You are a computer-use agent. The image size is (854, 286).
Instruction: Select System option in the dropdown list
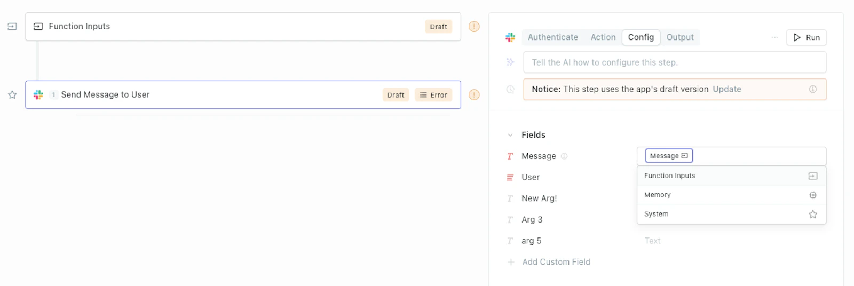pyautogui.click(x=731, y=214)
